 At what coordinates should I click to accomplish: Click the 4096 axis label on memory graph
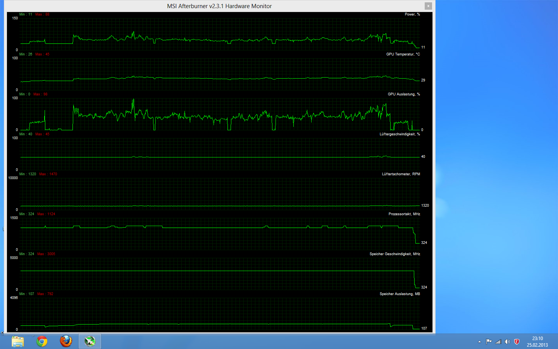[x=14, y=298]
